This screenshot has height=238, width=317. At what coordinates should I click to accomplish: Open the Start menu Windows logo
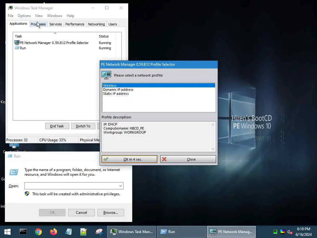(x=7, y=232)
